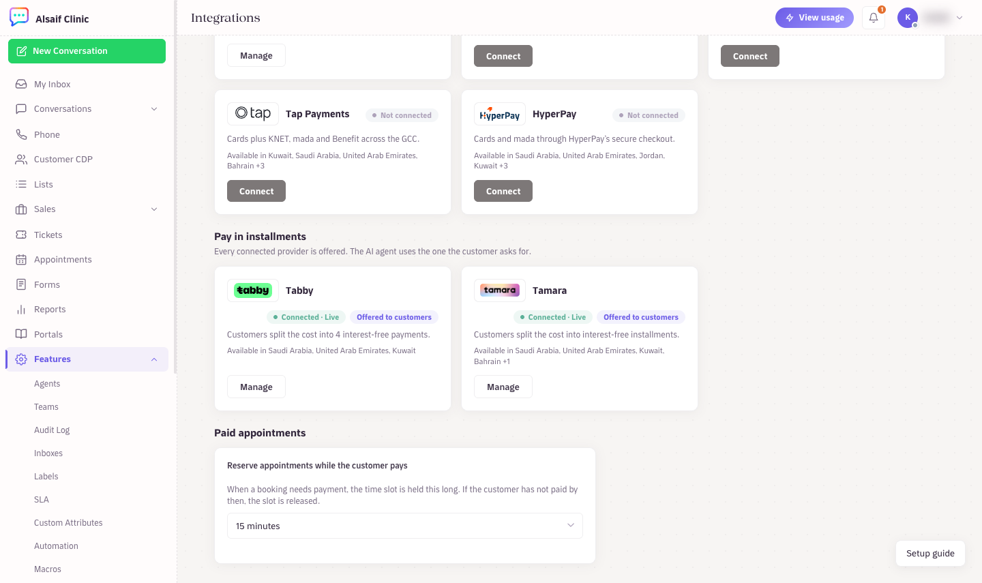Navigate to Inboxes settings
The height and width of the screenshot is (583, 982).
[x=48, y=453]
